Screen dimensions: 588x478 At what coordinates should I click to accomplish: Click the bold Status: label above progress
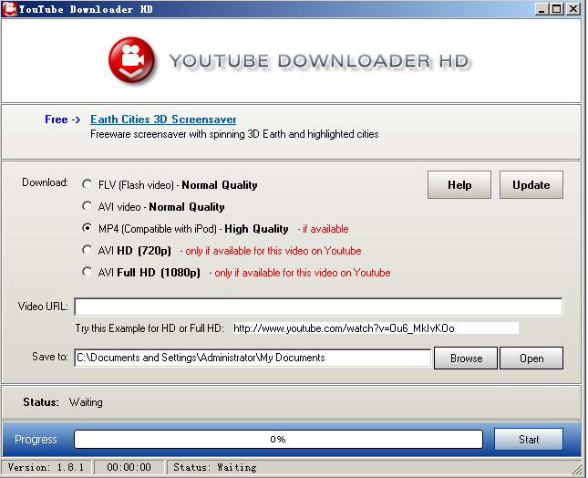tap(41, 402)
